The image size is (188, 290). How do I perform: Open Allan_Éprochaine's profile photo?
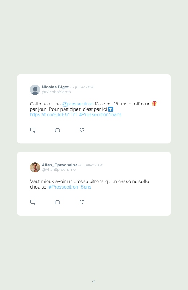(35, 167)
